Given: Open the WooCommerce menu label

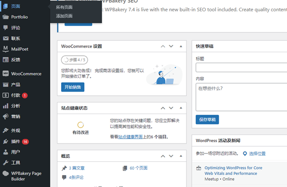Looking at the screenshot, I should coord(26,74).
